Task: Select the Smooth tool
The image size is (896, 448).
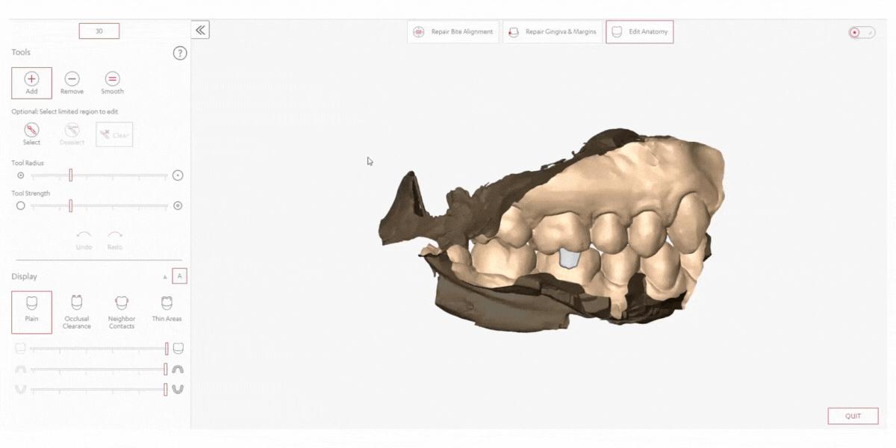Action: (x=112, y=83)
